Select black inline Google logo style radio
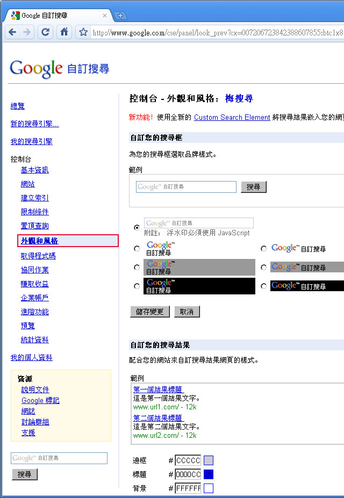The width and height of the screenshot is (344, 498). [263, 286]
